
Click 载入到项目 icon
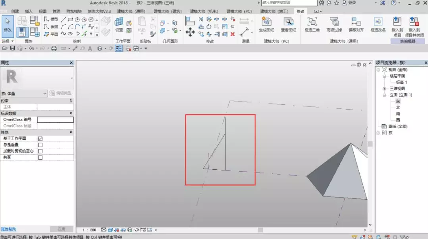397,24
